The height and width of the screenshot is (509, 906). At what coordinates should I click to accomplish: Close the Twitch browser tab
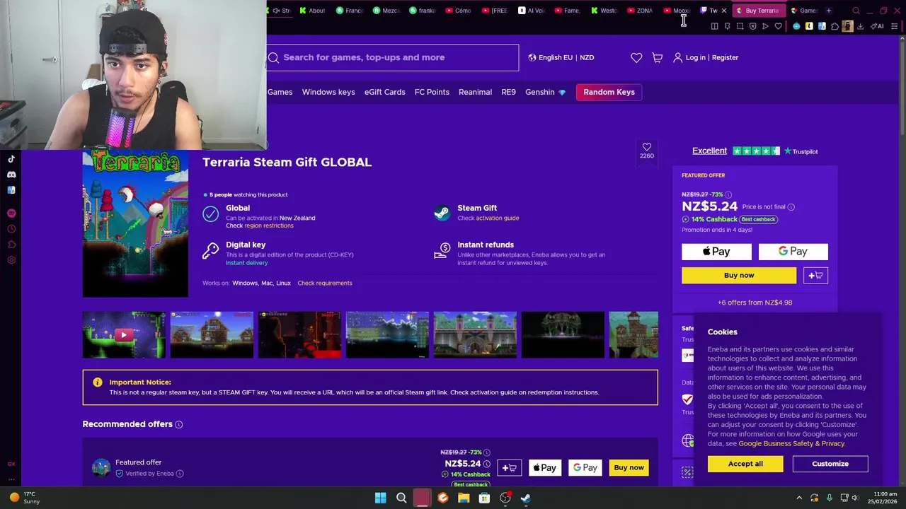pos(723,11)
